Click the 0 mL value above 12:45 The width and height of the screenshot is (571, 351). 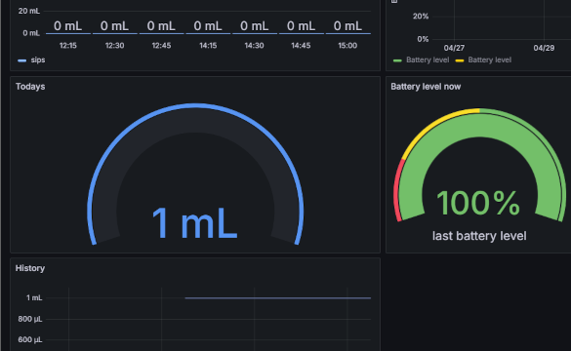(161, 25)
